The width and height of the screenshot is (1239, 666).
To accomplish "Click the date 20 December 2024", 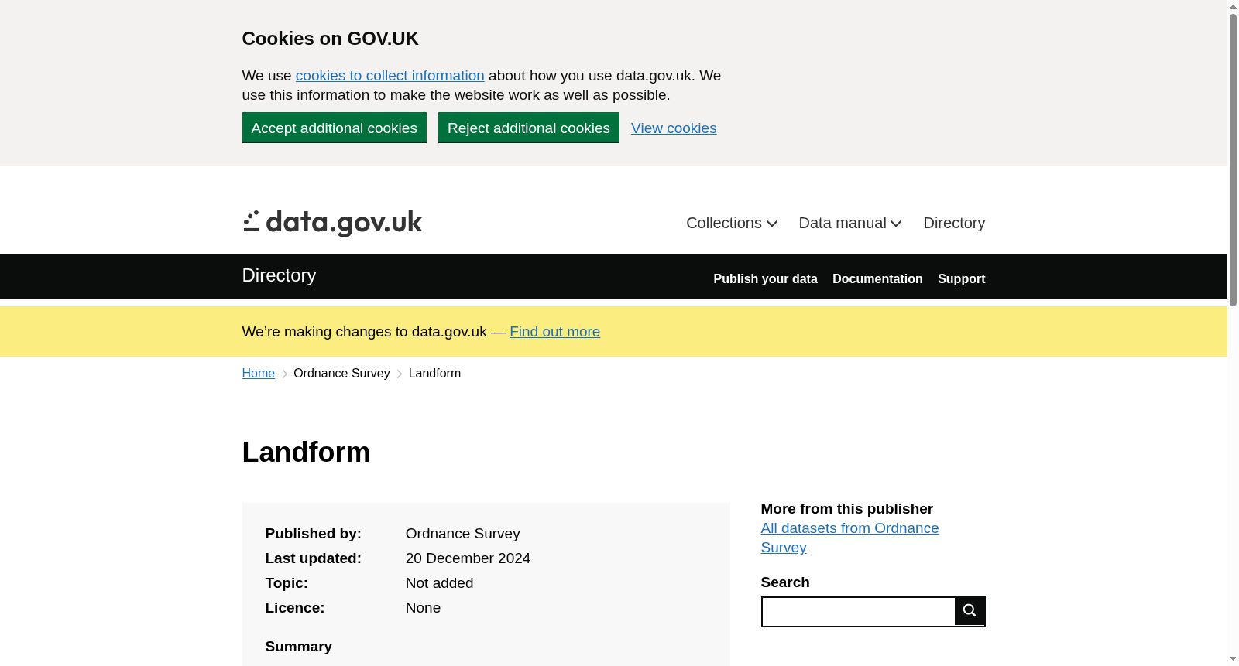I will 468,558.
